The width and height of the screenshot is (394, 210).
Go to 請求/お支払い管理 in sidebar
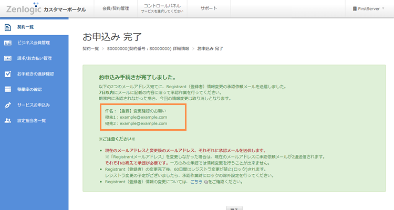(x=34, y=58)
